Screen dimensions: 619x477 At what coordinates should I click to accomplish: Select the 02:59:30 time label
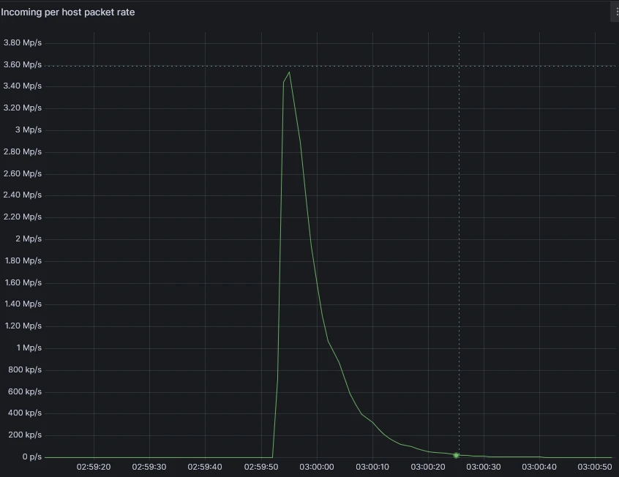pos(149,467)
